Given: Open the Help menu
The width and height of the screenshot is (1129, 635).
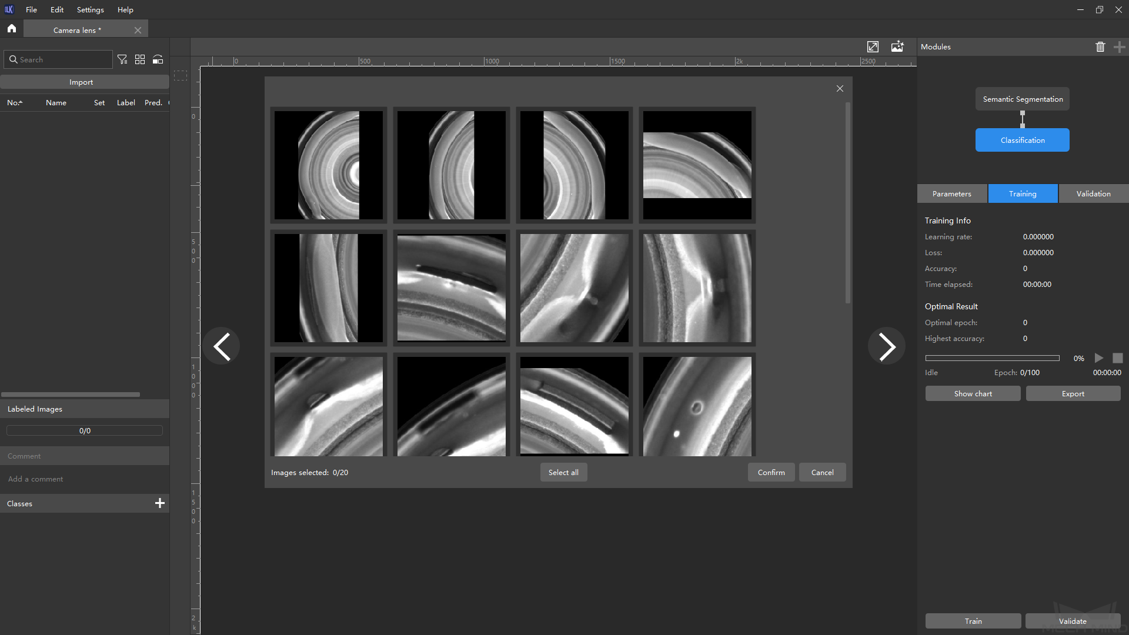Looking at the screenshot, I should (x=125, y=9).
